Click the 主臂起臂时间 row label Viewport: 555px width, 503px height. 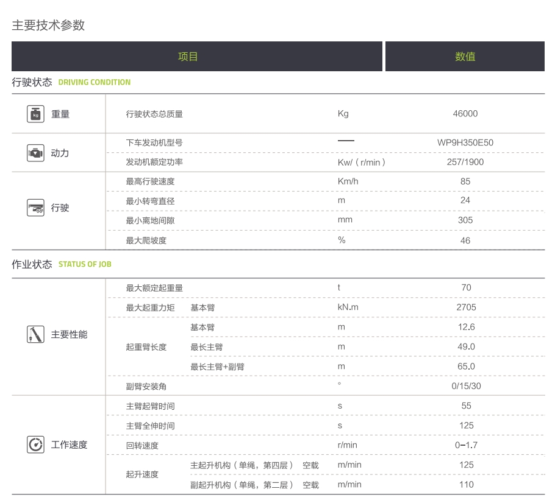point(151,406)
